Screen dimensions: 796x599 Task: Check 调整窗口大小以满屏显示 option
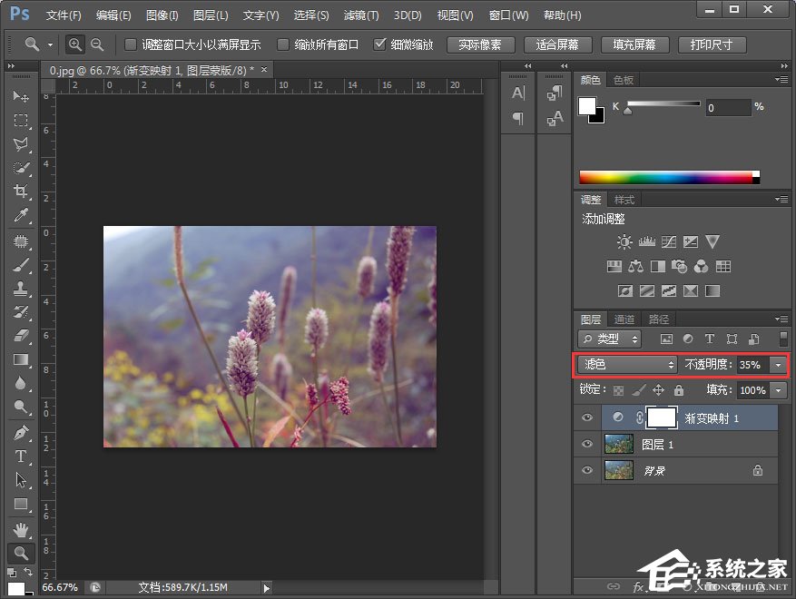click(x=130, y=44)
